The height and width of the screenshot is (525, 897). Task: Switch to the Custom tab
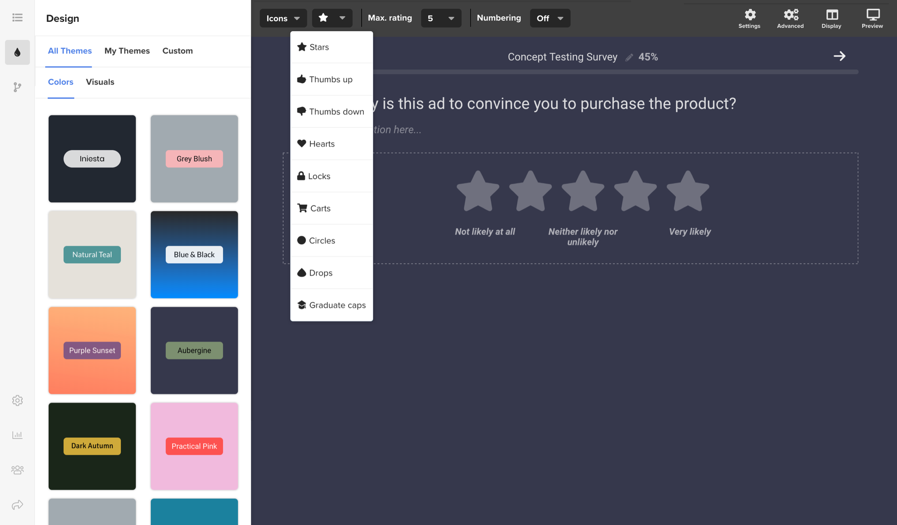[177, 51]
